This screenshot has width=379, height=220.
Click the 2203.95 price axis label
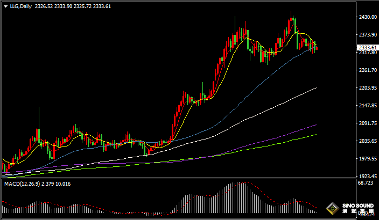[367, 88]
